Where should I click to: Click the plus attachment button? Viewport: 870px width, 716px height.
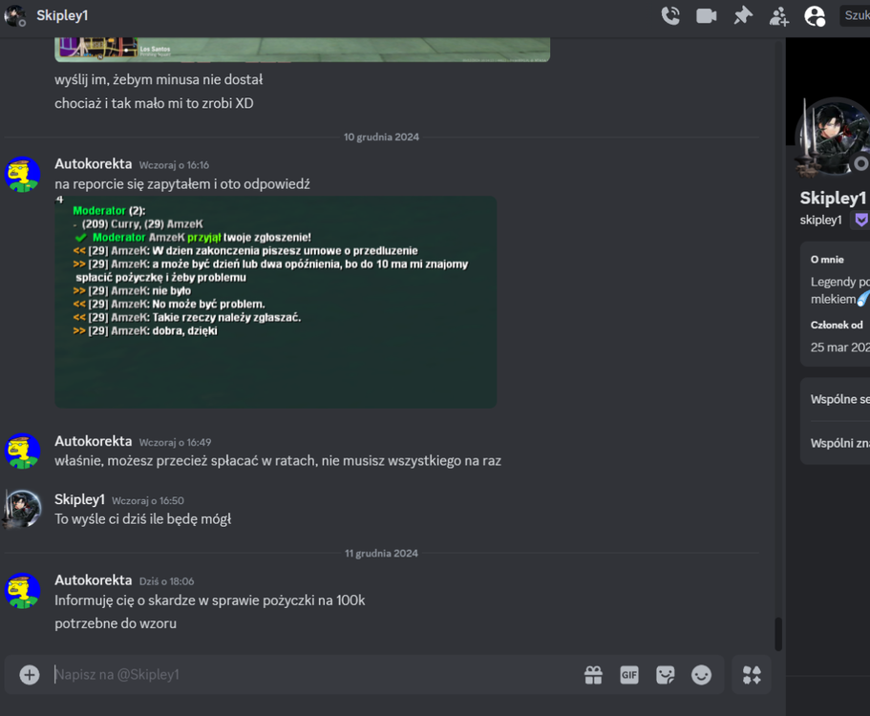point(30,674)
